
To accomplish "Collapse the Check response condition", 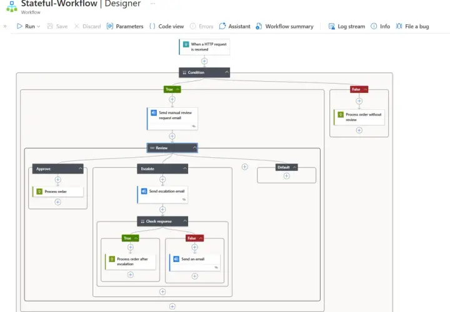I will 185,221.
